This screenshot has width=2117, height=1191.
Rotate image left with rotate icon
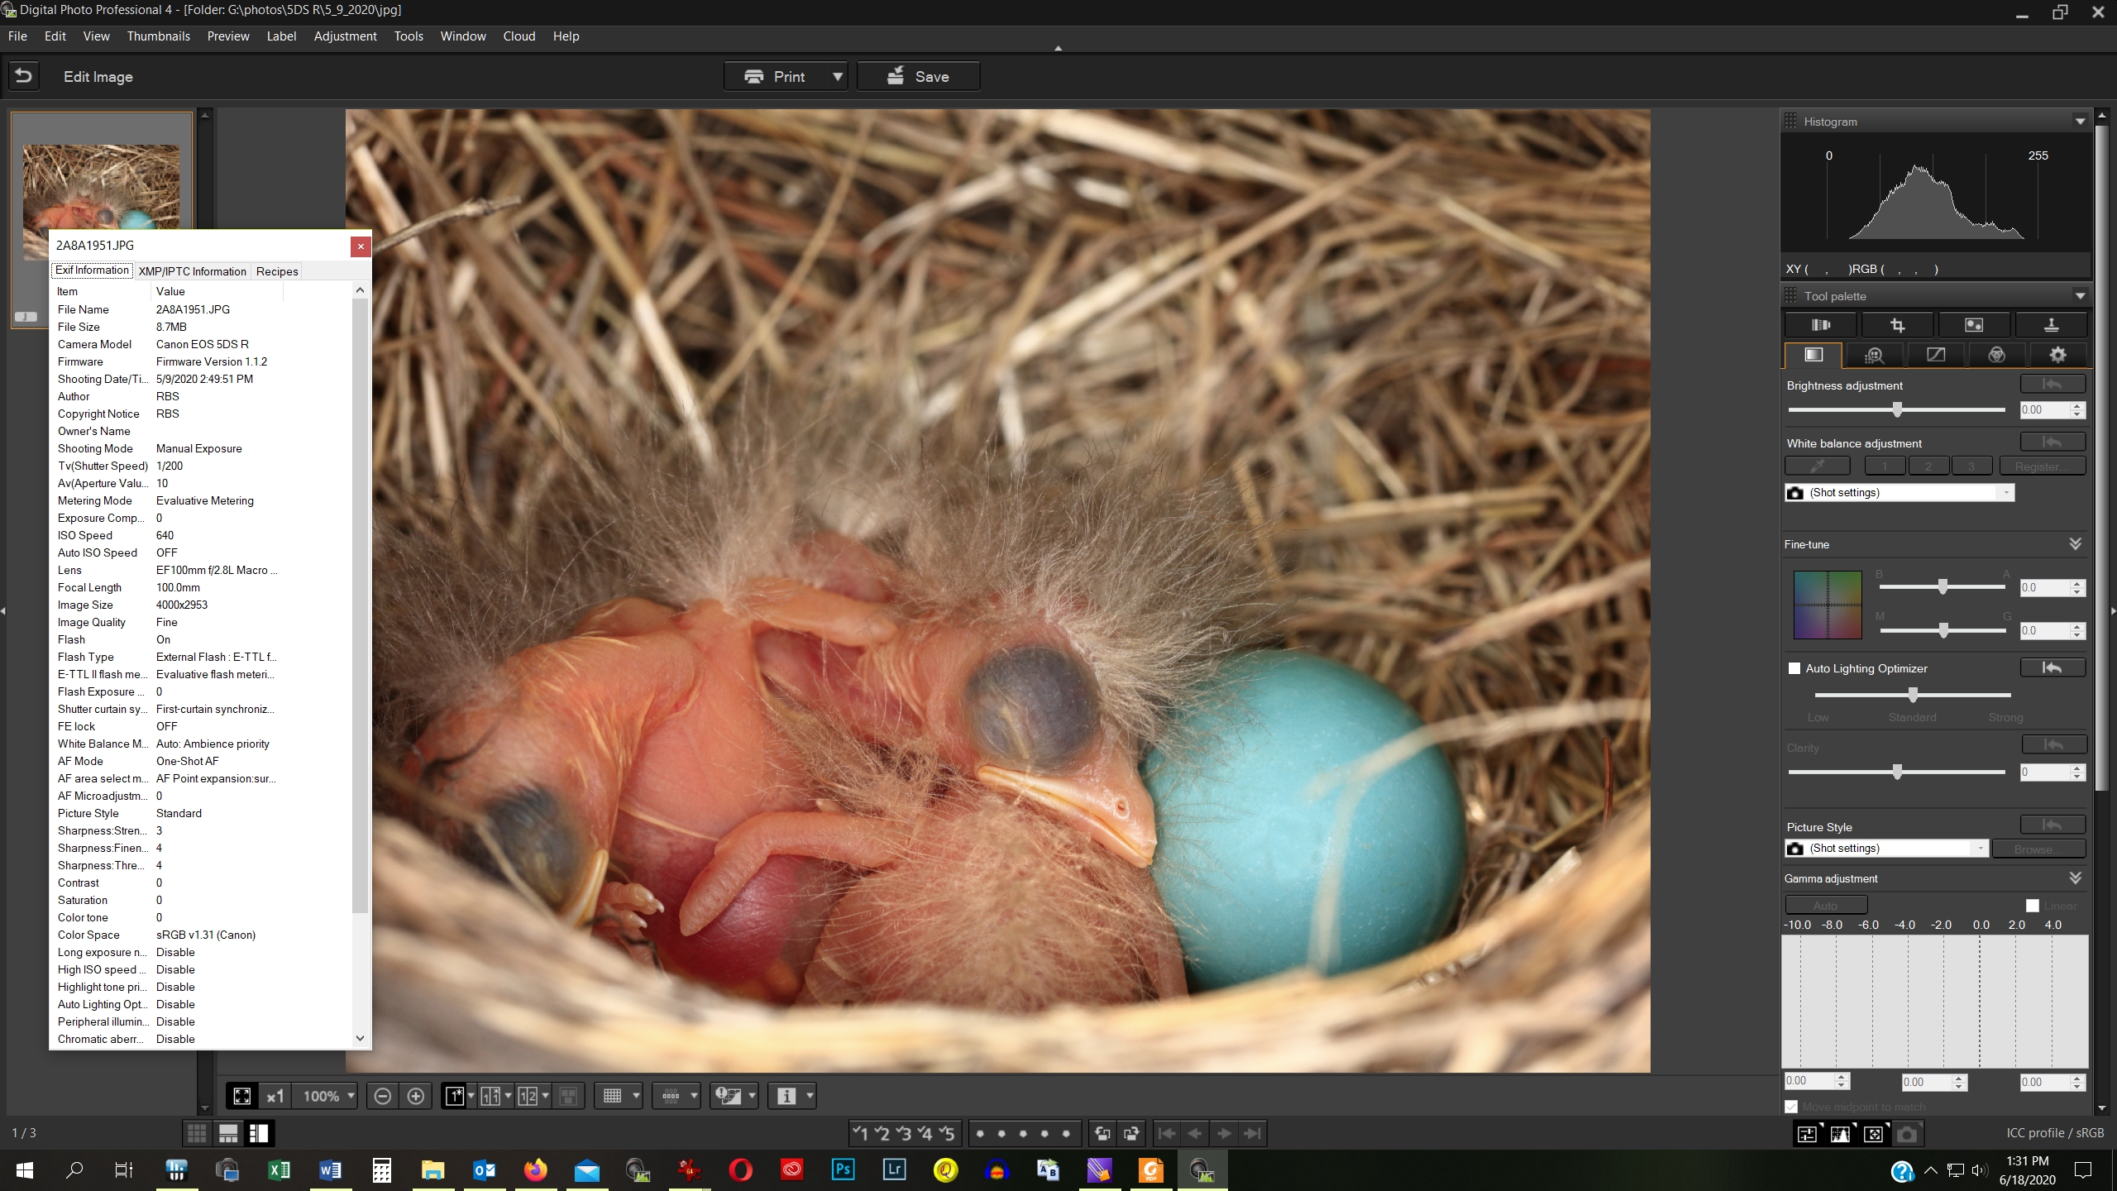[x=1102, y=1133]
